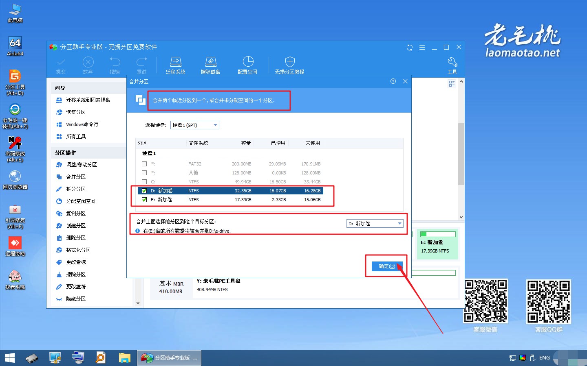Choose 拆分分区 operation
The width and height of the screenshot is (587, 366).
tap(76, 189)
